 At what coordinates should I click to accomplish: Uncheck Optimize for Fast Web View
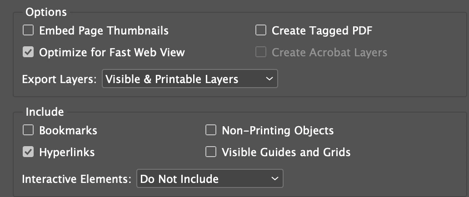(x=28, y=52)
